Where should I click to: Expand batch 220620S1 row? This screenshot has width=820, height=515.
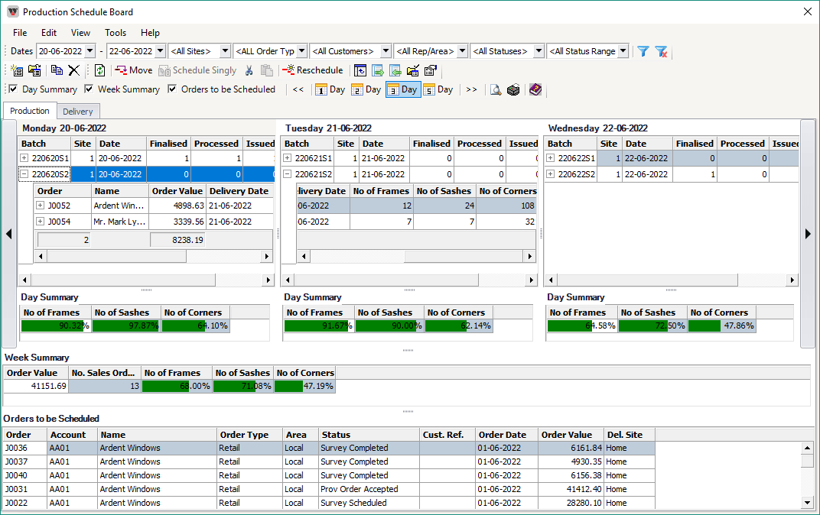(x=24, y=158)
